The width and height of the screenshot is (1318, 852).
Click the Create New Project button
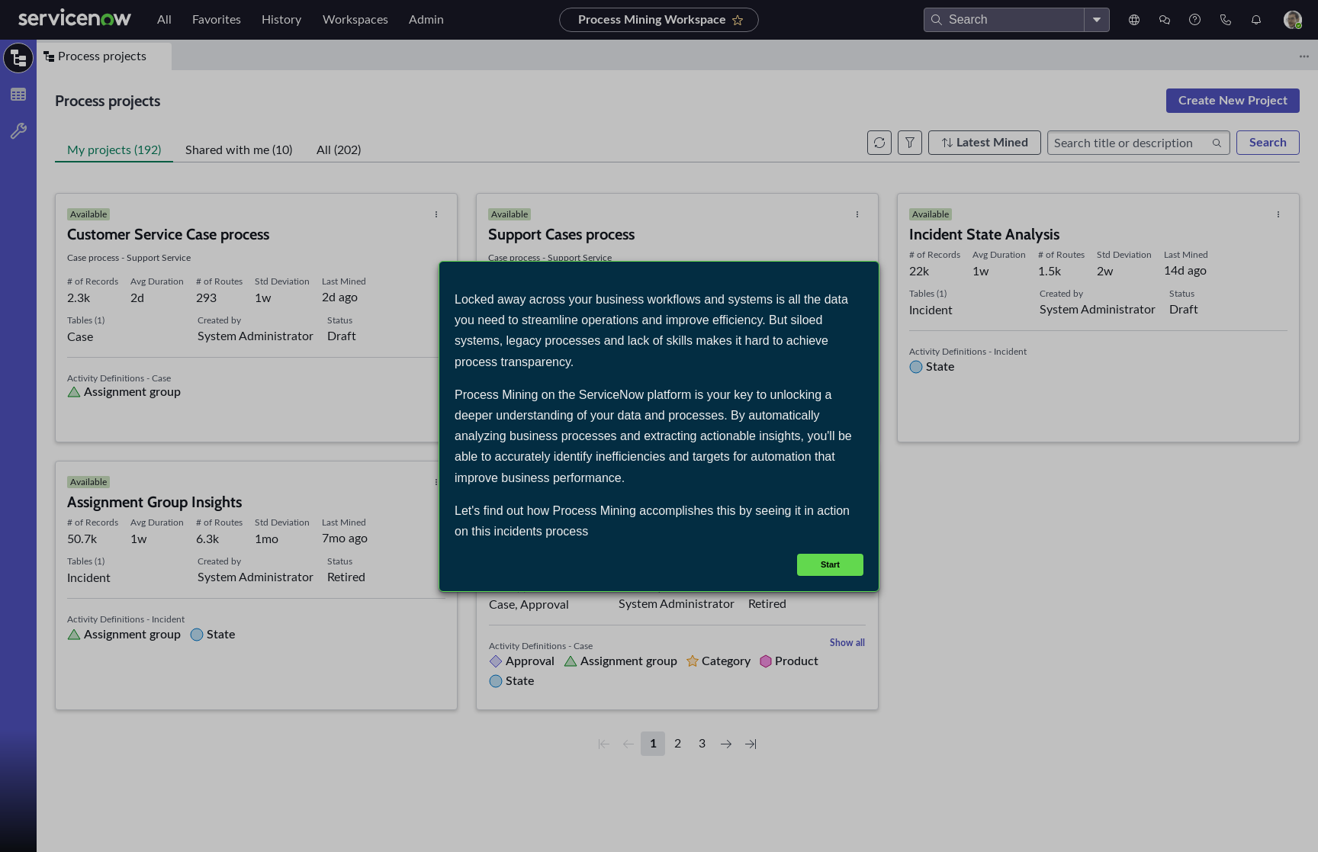(1232, 101)
